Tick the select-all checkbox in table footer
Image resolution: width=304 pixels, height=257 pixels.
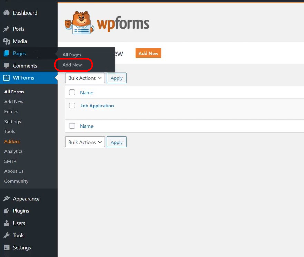(x=72, y=126)
